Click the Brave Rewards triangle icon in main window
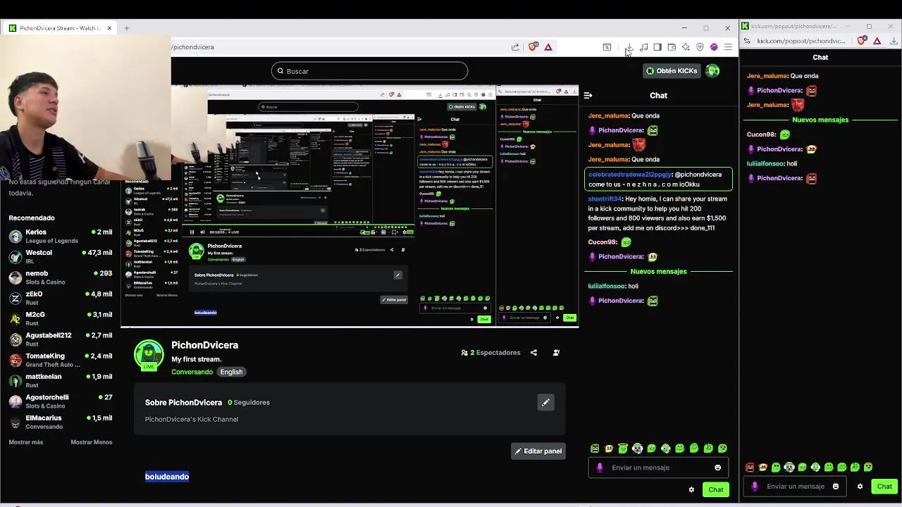 548,47
